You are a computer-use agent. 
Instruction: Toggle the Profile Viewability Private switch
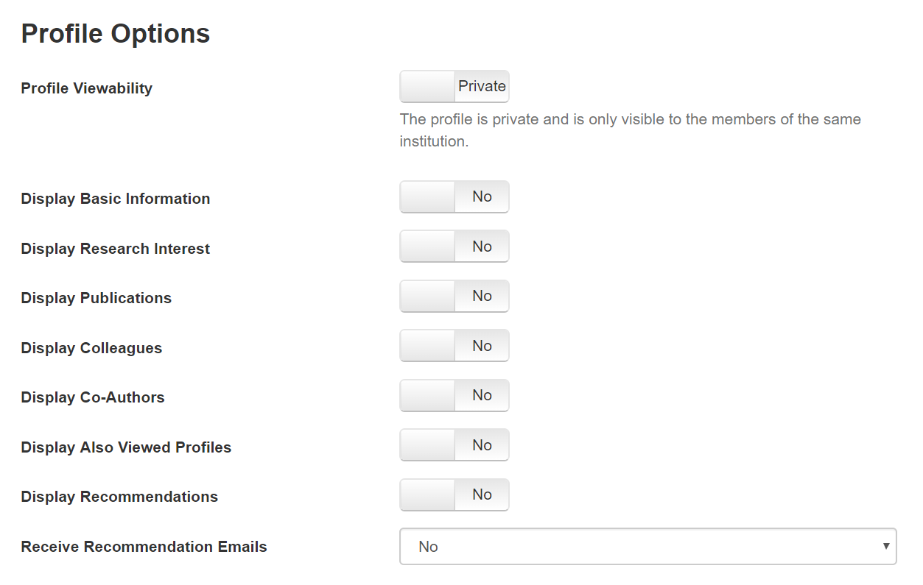pyautogui.click(x=454, y=87)
